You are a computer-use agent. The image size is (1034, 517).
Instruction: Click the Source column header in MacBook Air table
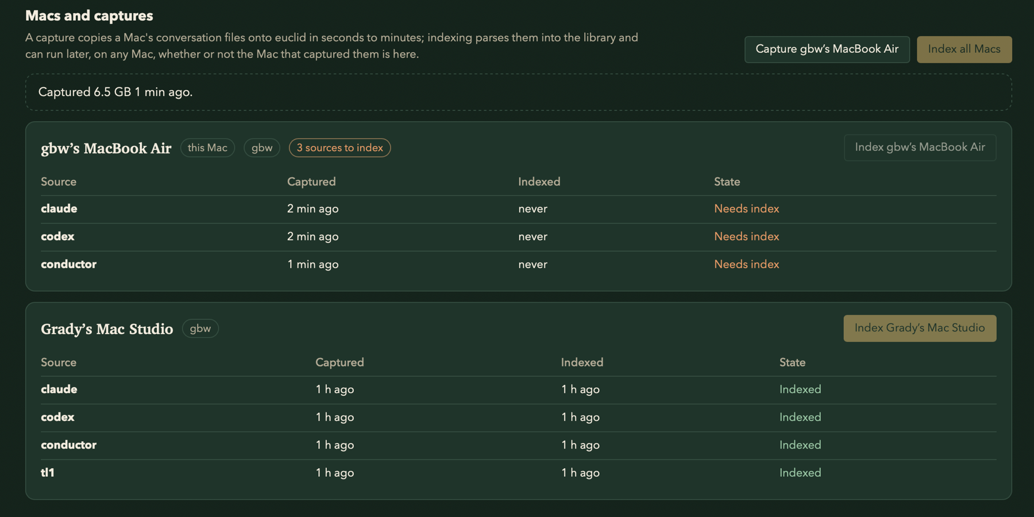click(59, 182)
